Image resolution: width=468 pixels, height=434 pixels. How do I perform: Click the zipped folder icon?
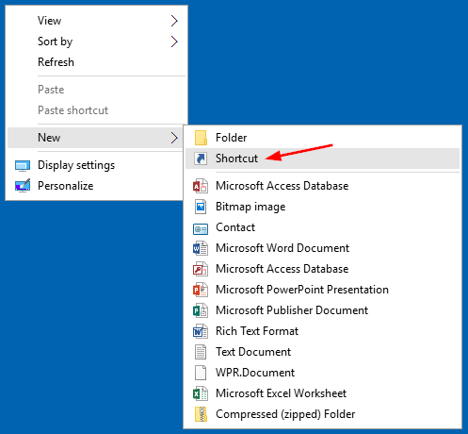(201, 414)
